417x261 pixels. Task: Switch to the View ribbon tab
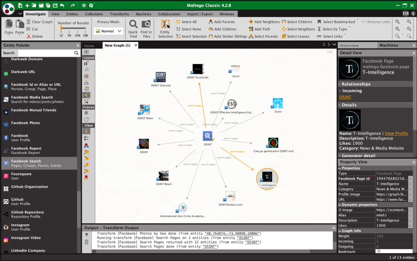[55, 14]
